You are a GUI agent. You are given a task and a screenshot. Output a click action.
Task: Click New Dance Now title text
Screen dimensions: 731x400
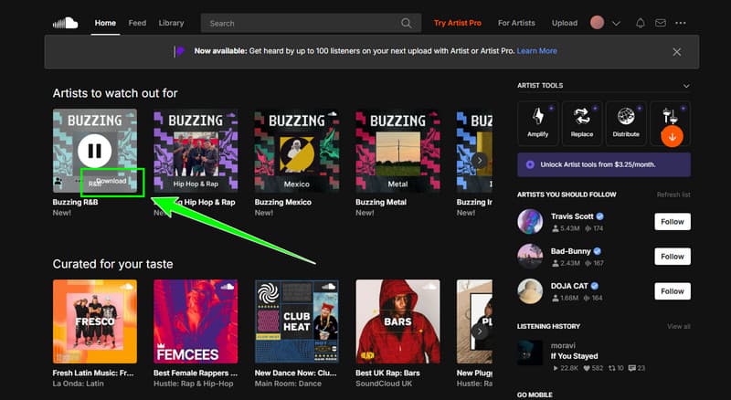[x=295, y=373]
